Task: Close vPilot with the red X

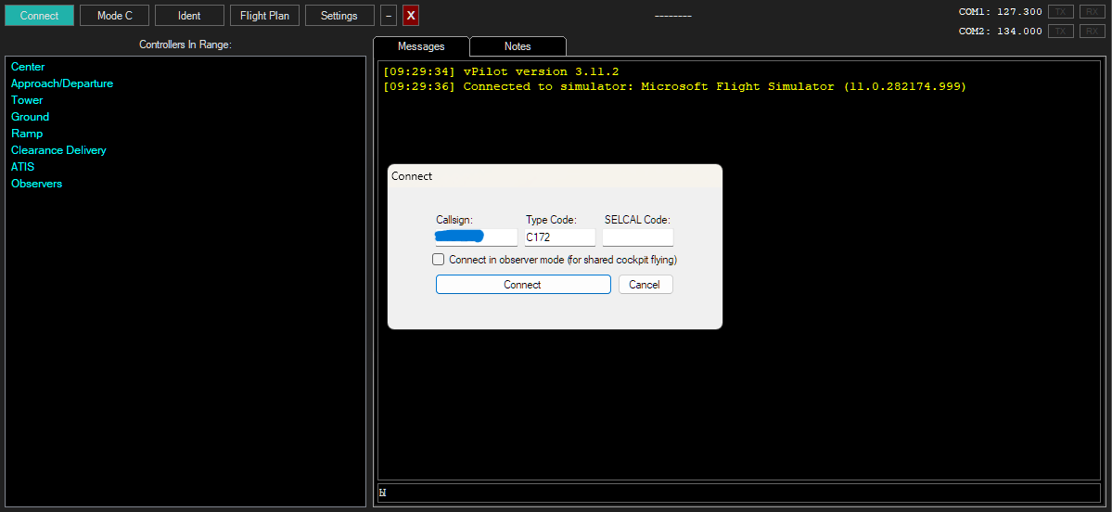Action: tap(411, 16)
